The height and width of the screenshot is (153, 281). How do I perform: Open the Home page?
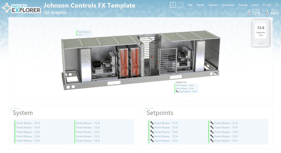click(200, 5)
